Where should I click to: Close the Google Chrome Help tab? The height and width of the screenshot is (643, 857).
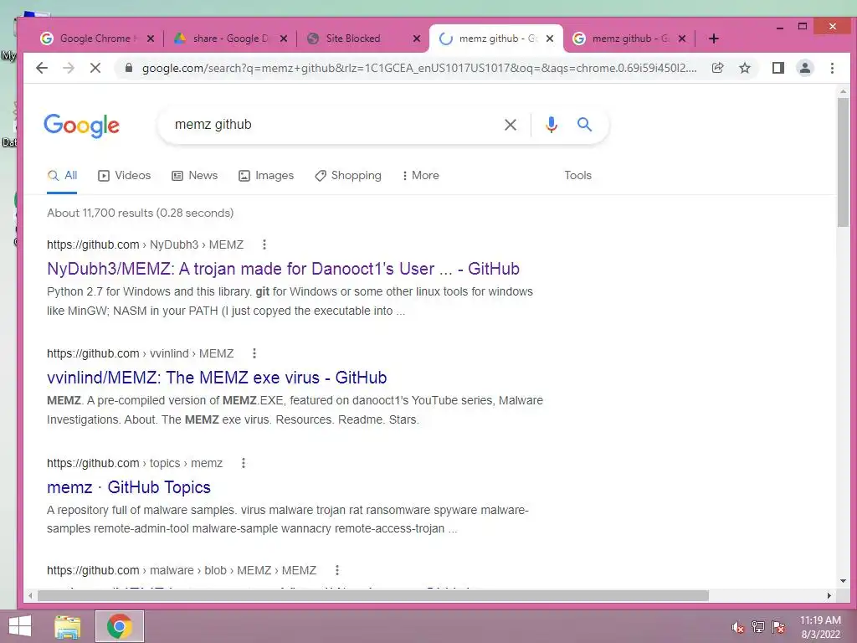tap(151, 39)
